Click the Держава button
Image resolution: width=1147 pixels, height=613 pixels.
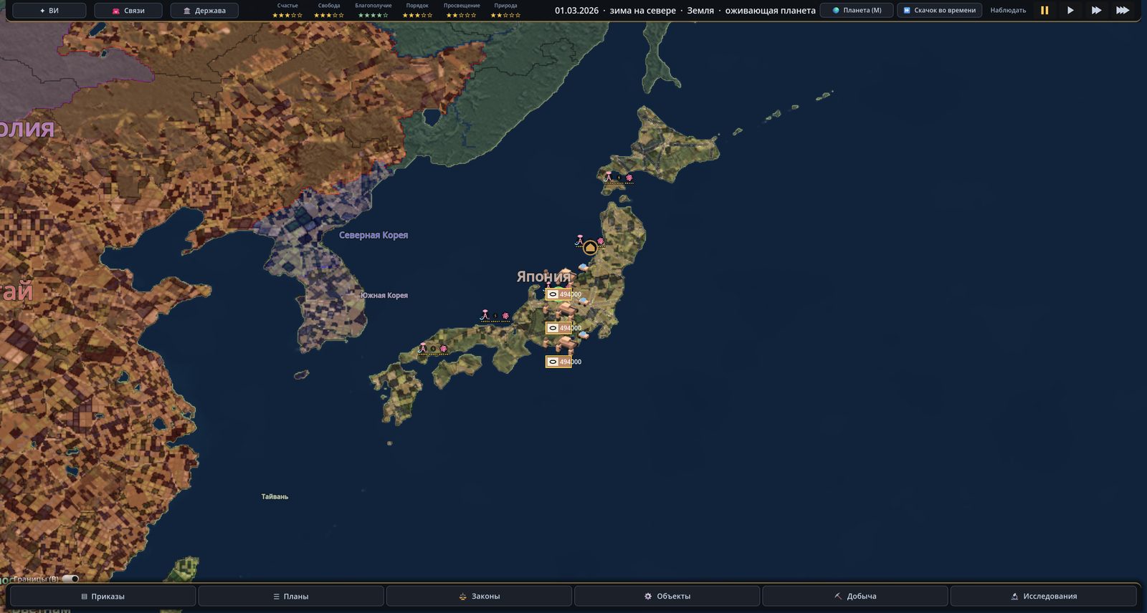coord(204,11)
